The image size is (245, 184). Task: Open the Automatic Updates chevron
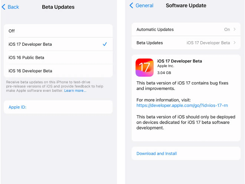pos(234,29)
